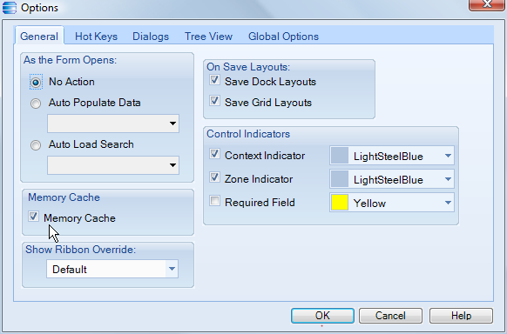Enable the Required Field checkbox
The height and width of the screenshot is (334, 507).
click(x=214, y=201)
